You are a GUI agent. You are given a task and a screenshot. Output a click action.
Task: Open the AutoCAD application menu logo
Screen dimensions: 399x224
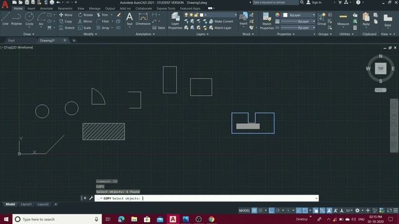tap(5, 4)
